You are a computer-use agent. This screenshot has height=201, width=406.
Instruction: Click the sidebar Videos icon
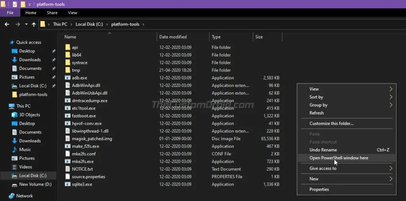click(x=15, y=167)
